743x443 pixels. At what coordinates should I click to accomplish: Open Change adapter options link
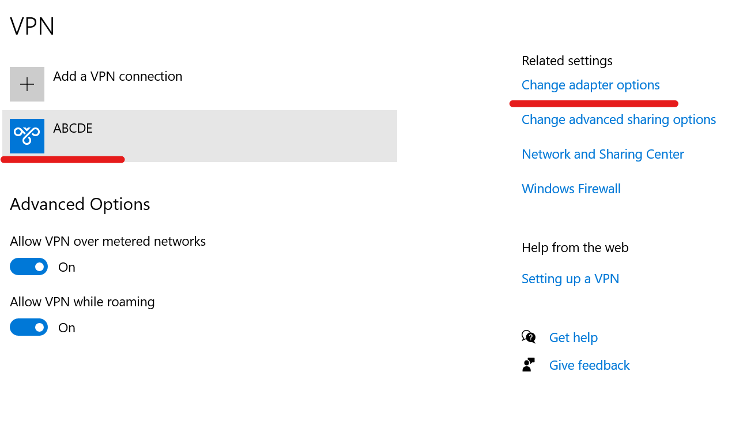[x=590, y=85]
